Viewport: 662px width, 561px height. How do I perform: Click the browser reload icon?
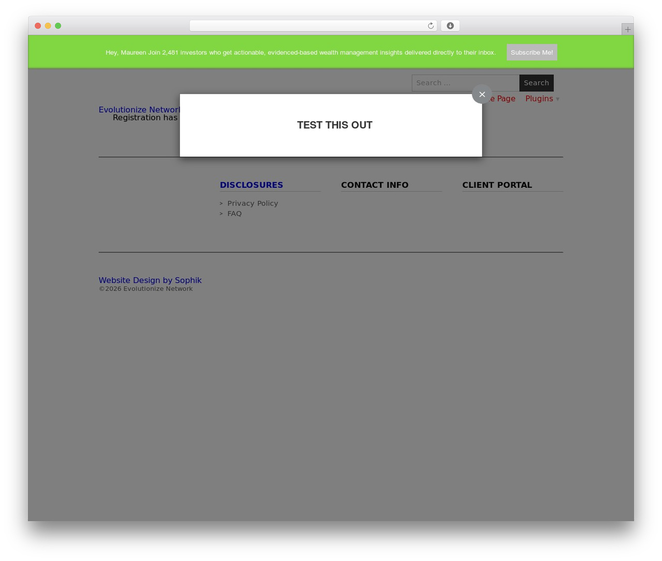coord(430,26)
